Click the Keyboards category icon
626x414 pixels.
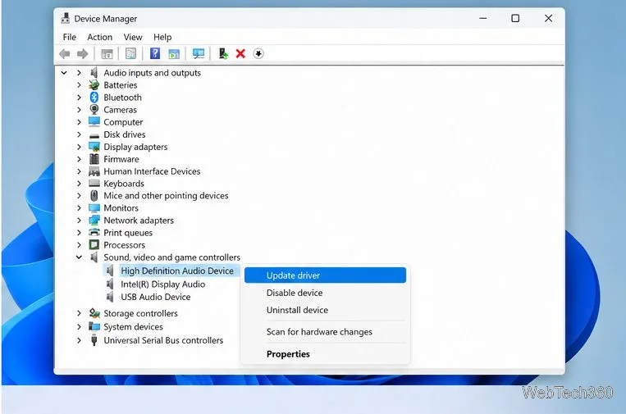94,184
